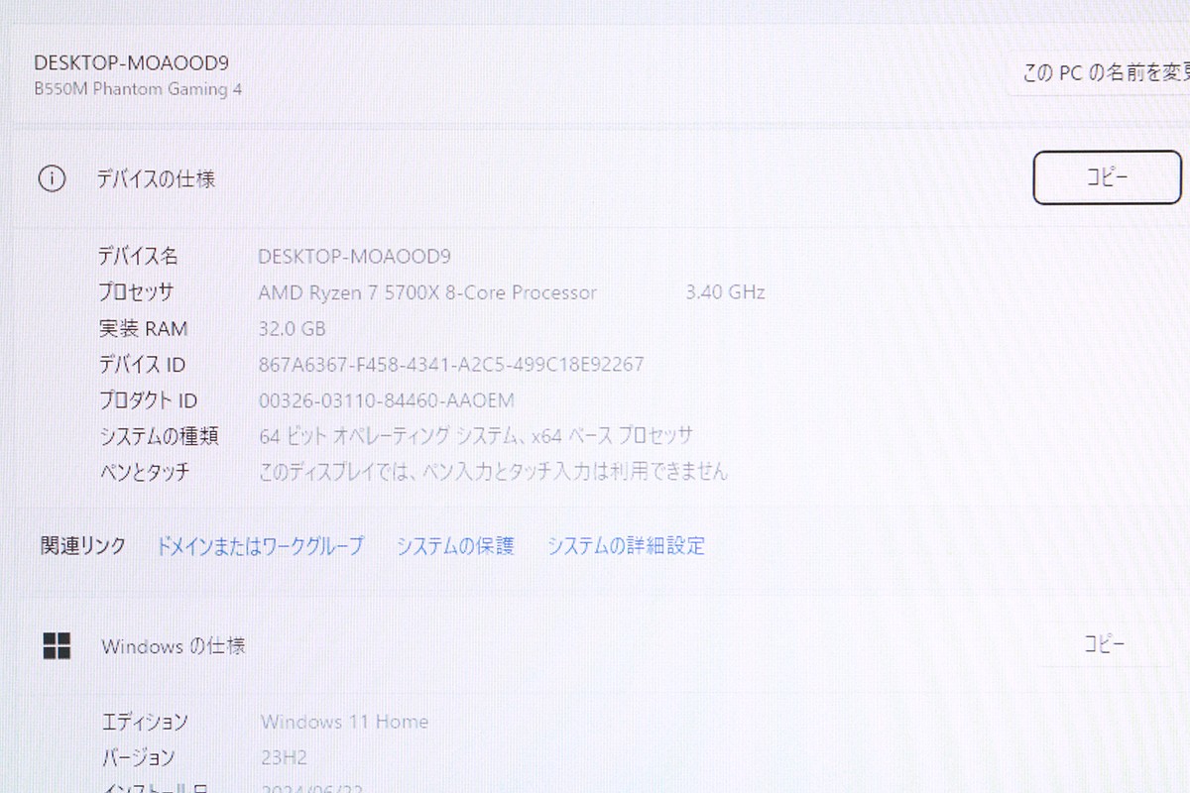Select the デバイス名 value DESKTOP-MOAOOD9

[x=353, y=256]
